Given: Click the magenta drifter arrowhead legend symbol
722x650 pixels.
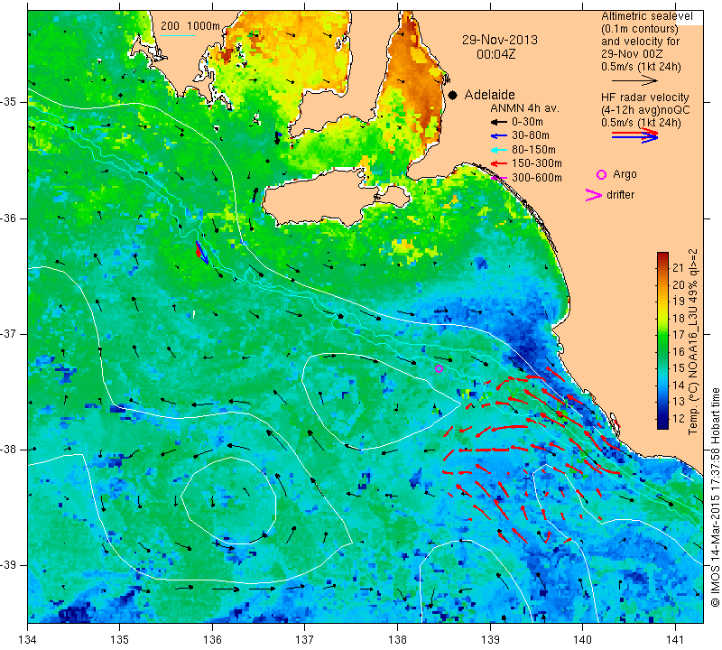Looking at the screenshot, I should [594, 195].
